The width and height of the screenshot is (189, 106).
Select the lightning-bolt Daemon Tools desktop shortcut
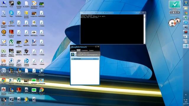point(11,62)
